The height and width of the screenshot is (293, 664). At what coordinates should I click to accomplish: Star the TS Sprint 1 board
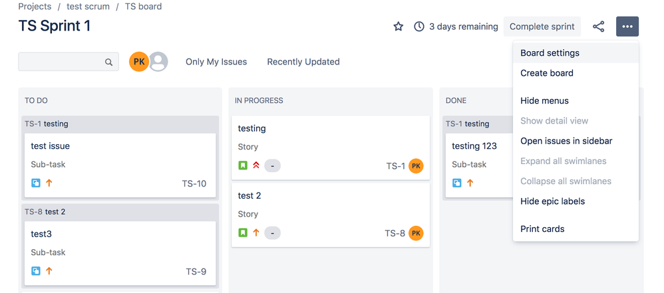pos(398,27)
